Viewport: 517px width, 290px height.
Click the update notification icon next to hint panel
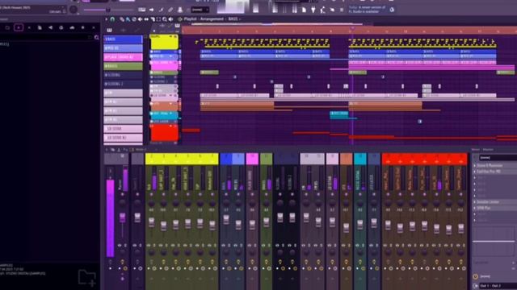(x=392, y=10)
